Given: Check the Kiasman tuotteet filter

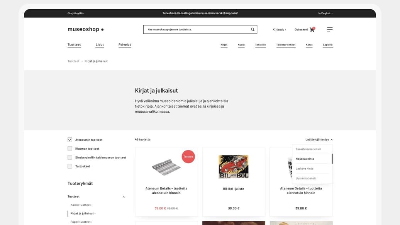Looking at the screenshot, I should (x=69, y=149).
